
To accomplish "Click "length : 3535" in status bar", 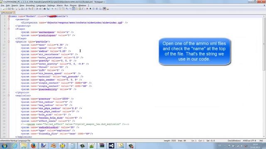I will click(x=170, y=141).
